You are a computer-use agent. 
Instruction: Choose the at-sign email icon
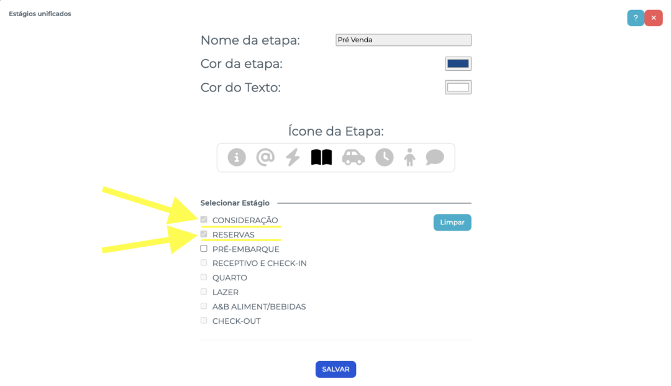265,157
